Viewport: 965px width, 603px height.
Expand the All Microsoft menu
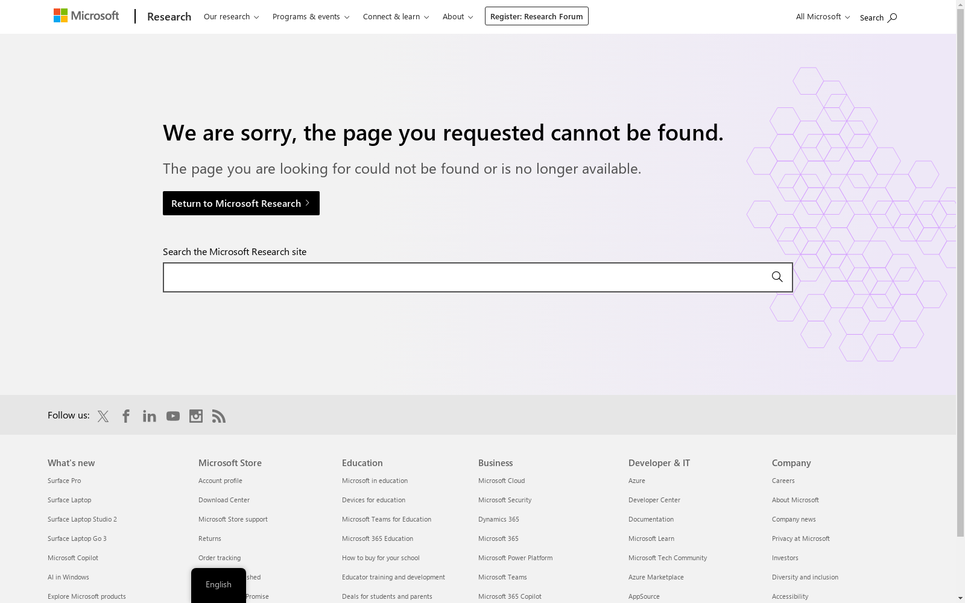[823, 17]
